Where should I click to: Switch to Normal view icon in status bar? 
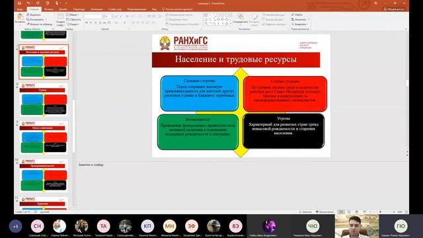coord(341,212)
